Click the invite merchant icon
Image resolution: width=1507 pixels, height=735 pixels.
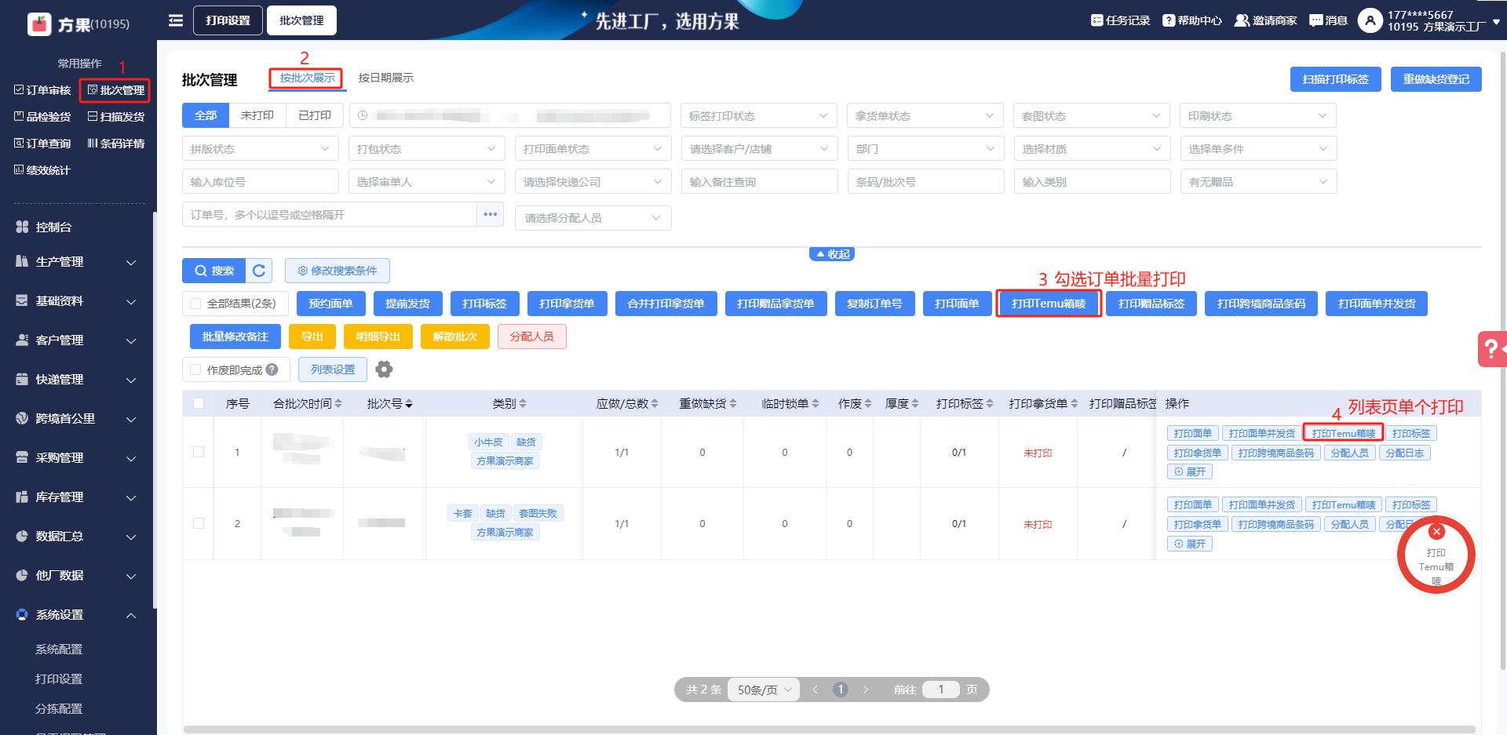[x=1242, y=20]
